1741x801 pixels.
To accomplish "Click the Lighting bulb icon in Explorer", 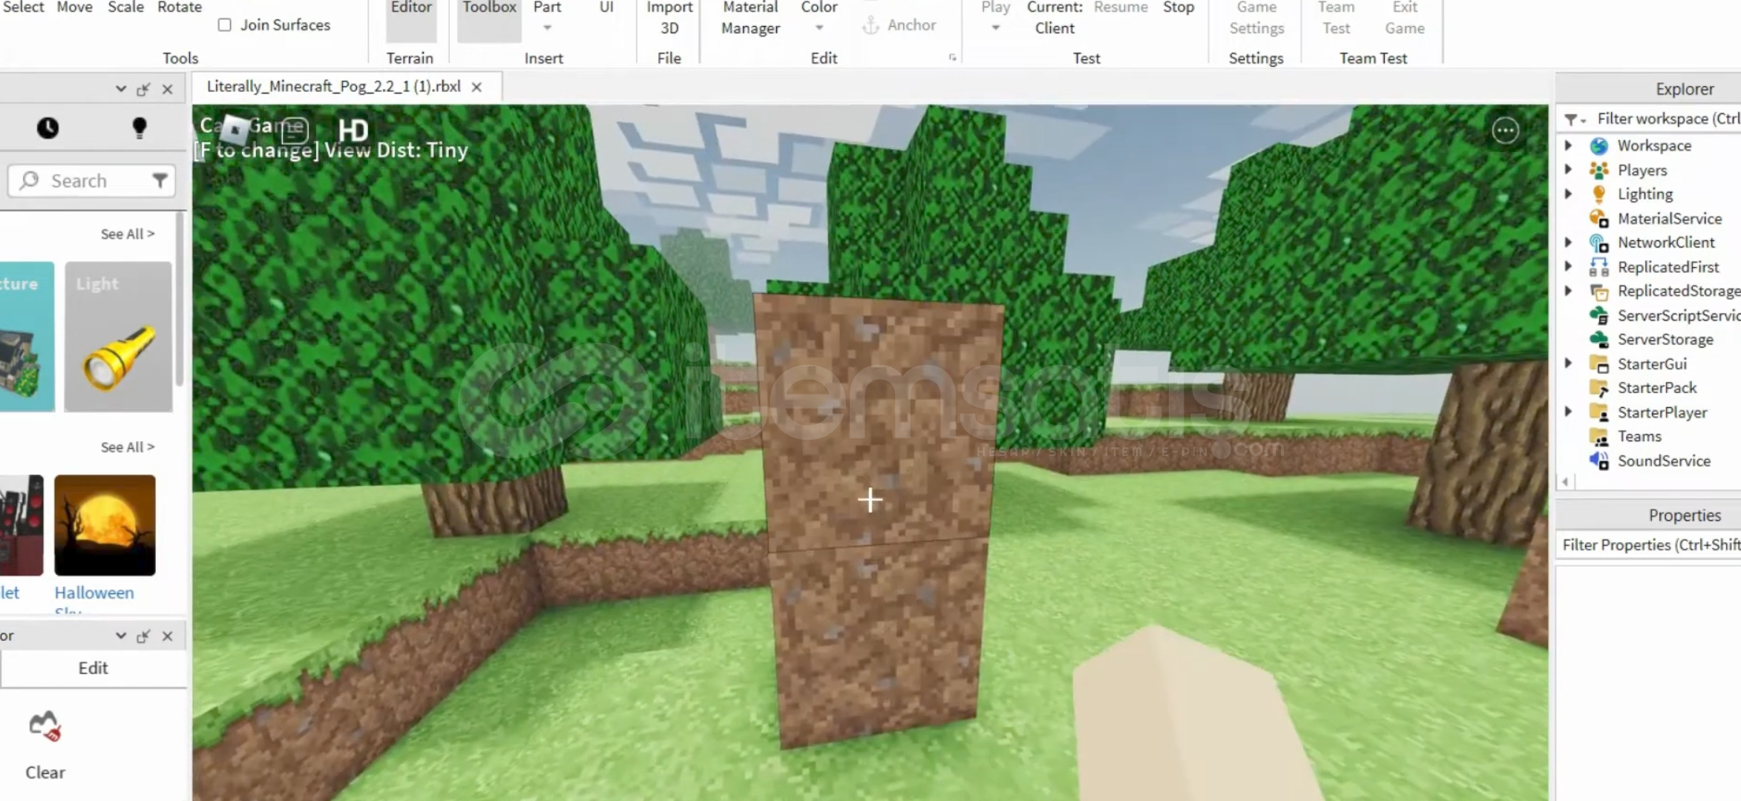I will click(x=1599, y=194).
